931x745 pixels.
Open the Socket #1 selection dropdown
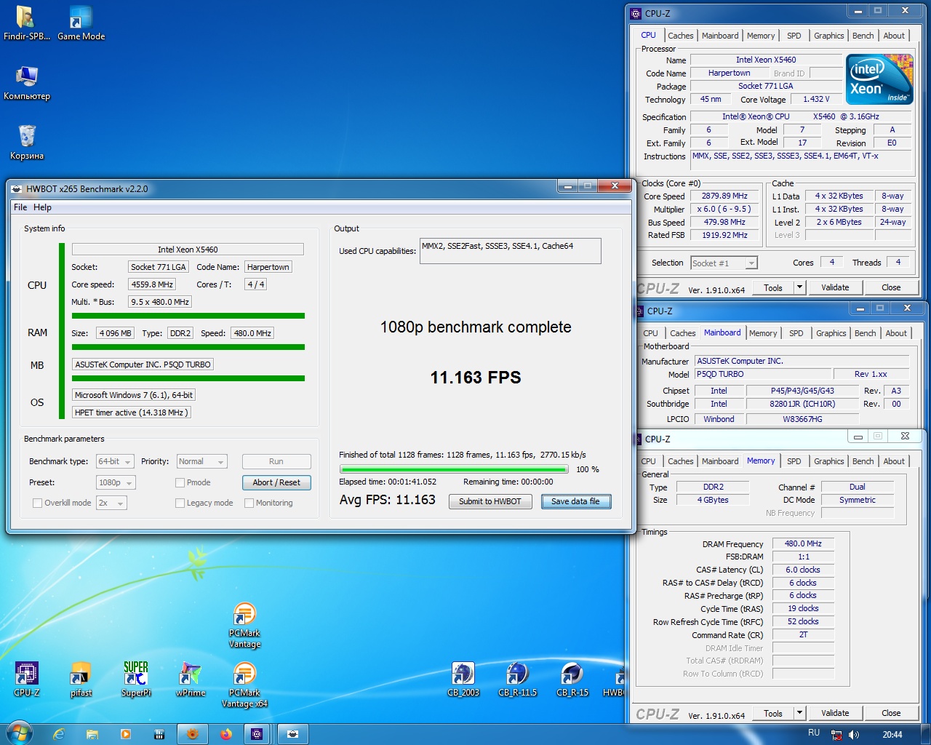[724, 263]
